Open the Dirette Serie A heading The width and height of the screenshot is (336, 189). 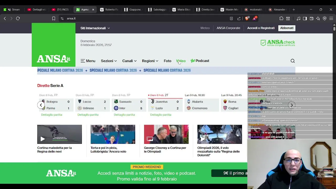[x=50, y=86]
